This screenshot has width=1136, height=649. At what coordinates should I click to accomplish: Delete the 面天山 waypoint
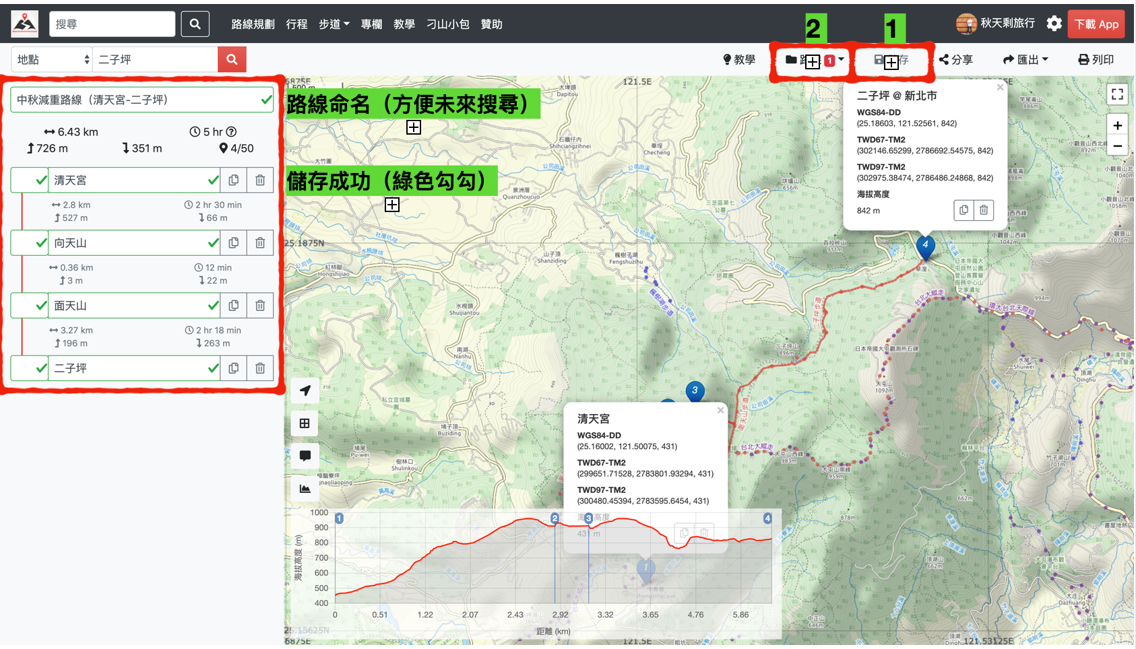[260, 305]
